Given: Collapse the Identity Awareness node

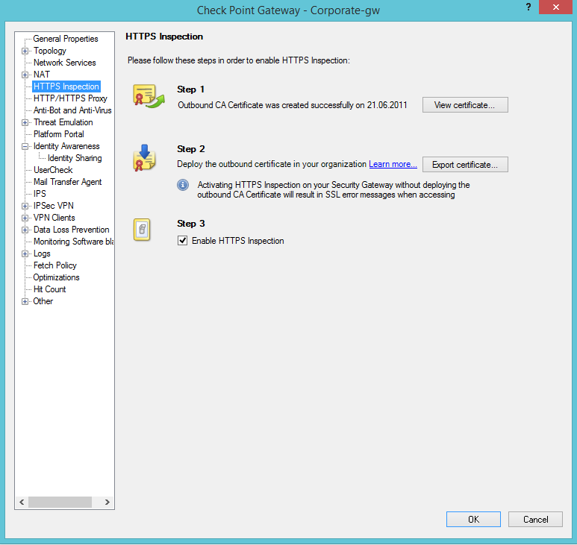Looking at the screenshot, I should click(25, 147).
